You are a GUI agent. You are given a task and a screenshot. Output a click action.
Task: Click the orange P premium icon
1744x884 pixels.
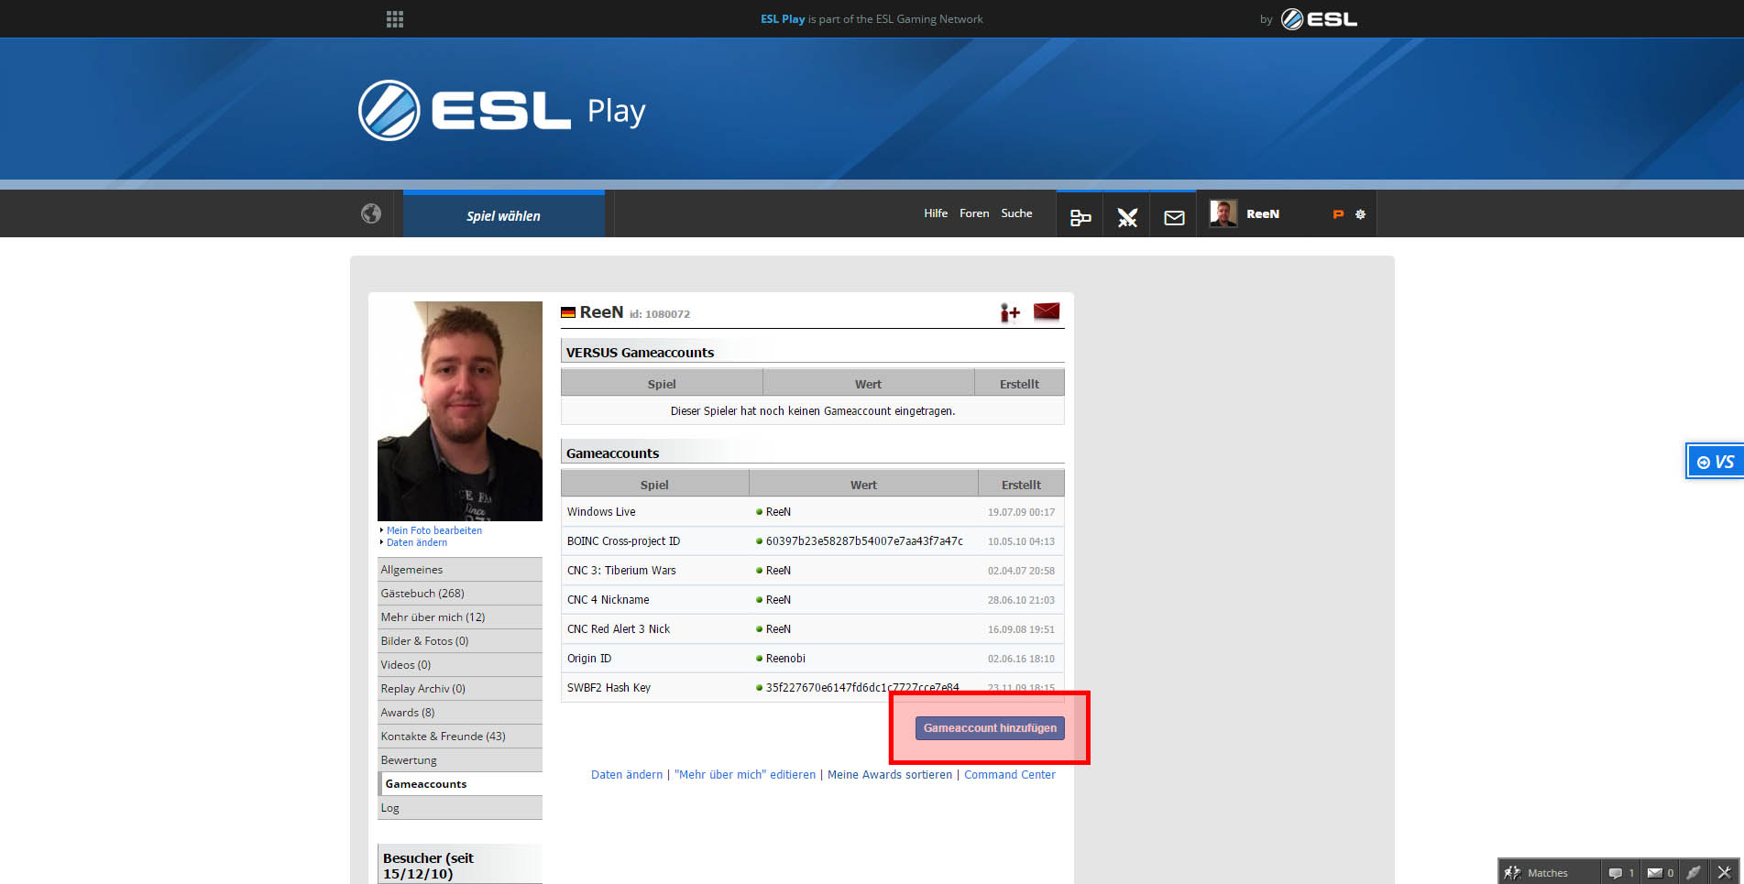coord(1338,213)
